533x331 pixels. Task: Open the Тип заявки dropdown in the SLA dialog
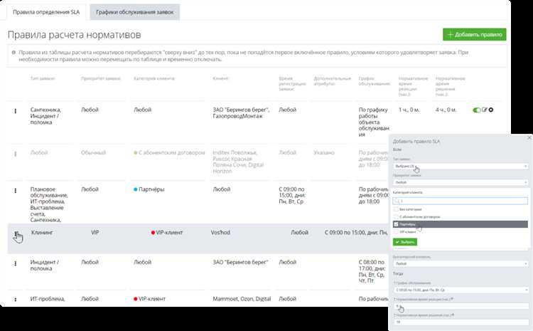pyautogui.click(x=460, y=166)
